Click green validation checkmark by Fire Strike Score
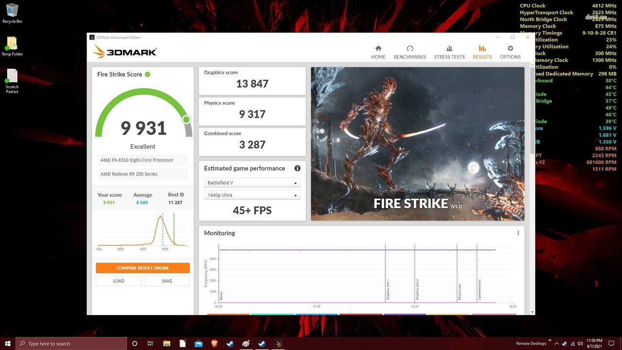622x350 pixels. (x=147, y=74)
